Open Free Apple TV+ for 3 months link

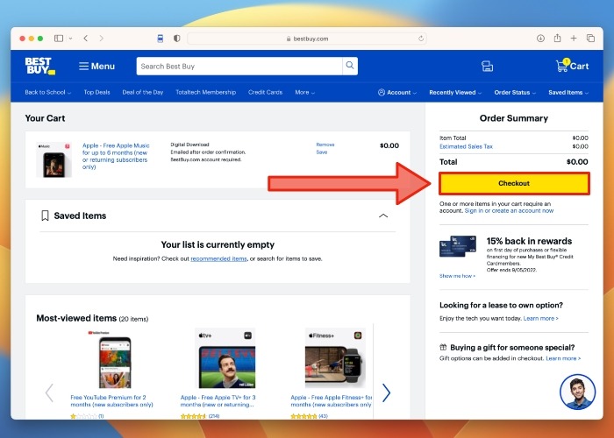[x=218, y=401]
